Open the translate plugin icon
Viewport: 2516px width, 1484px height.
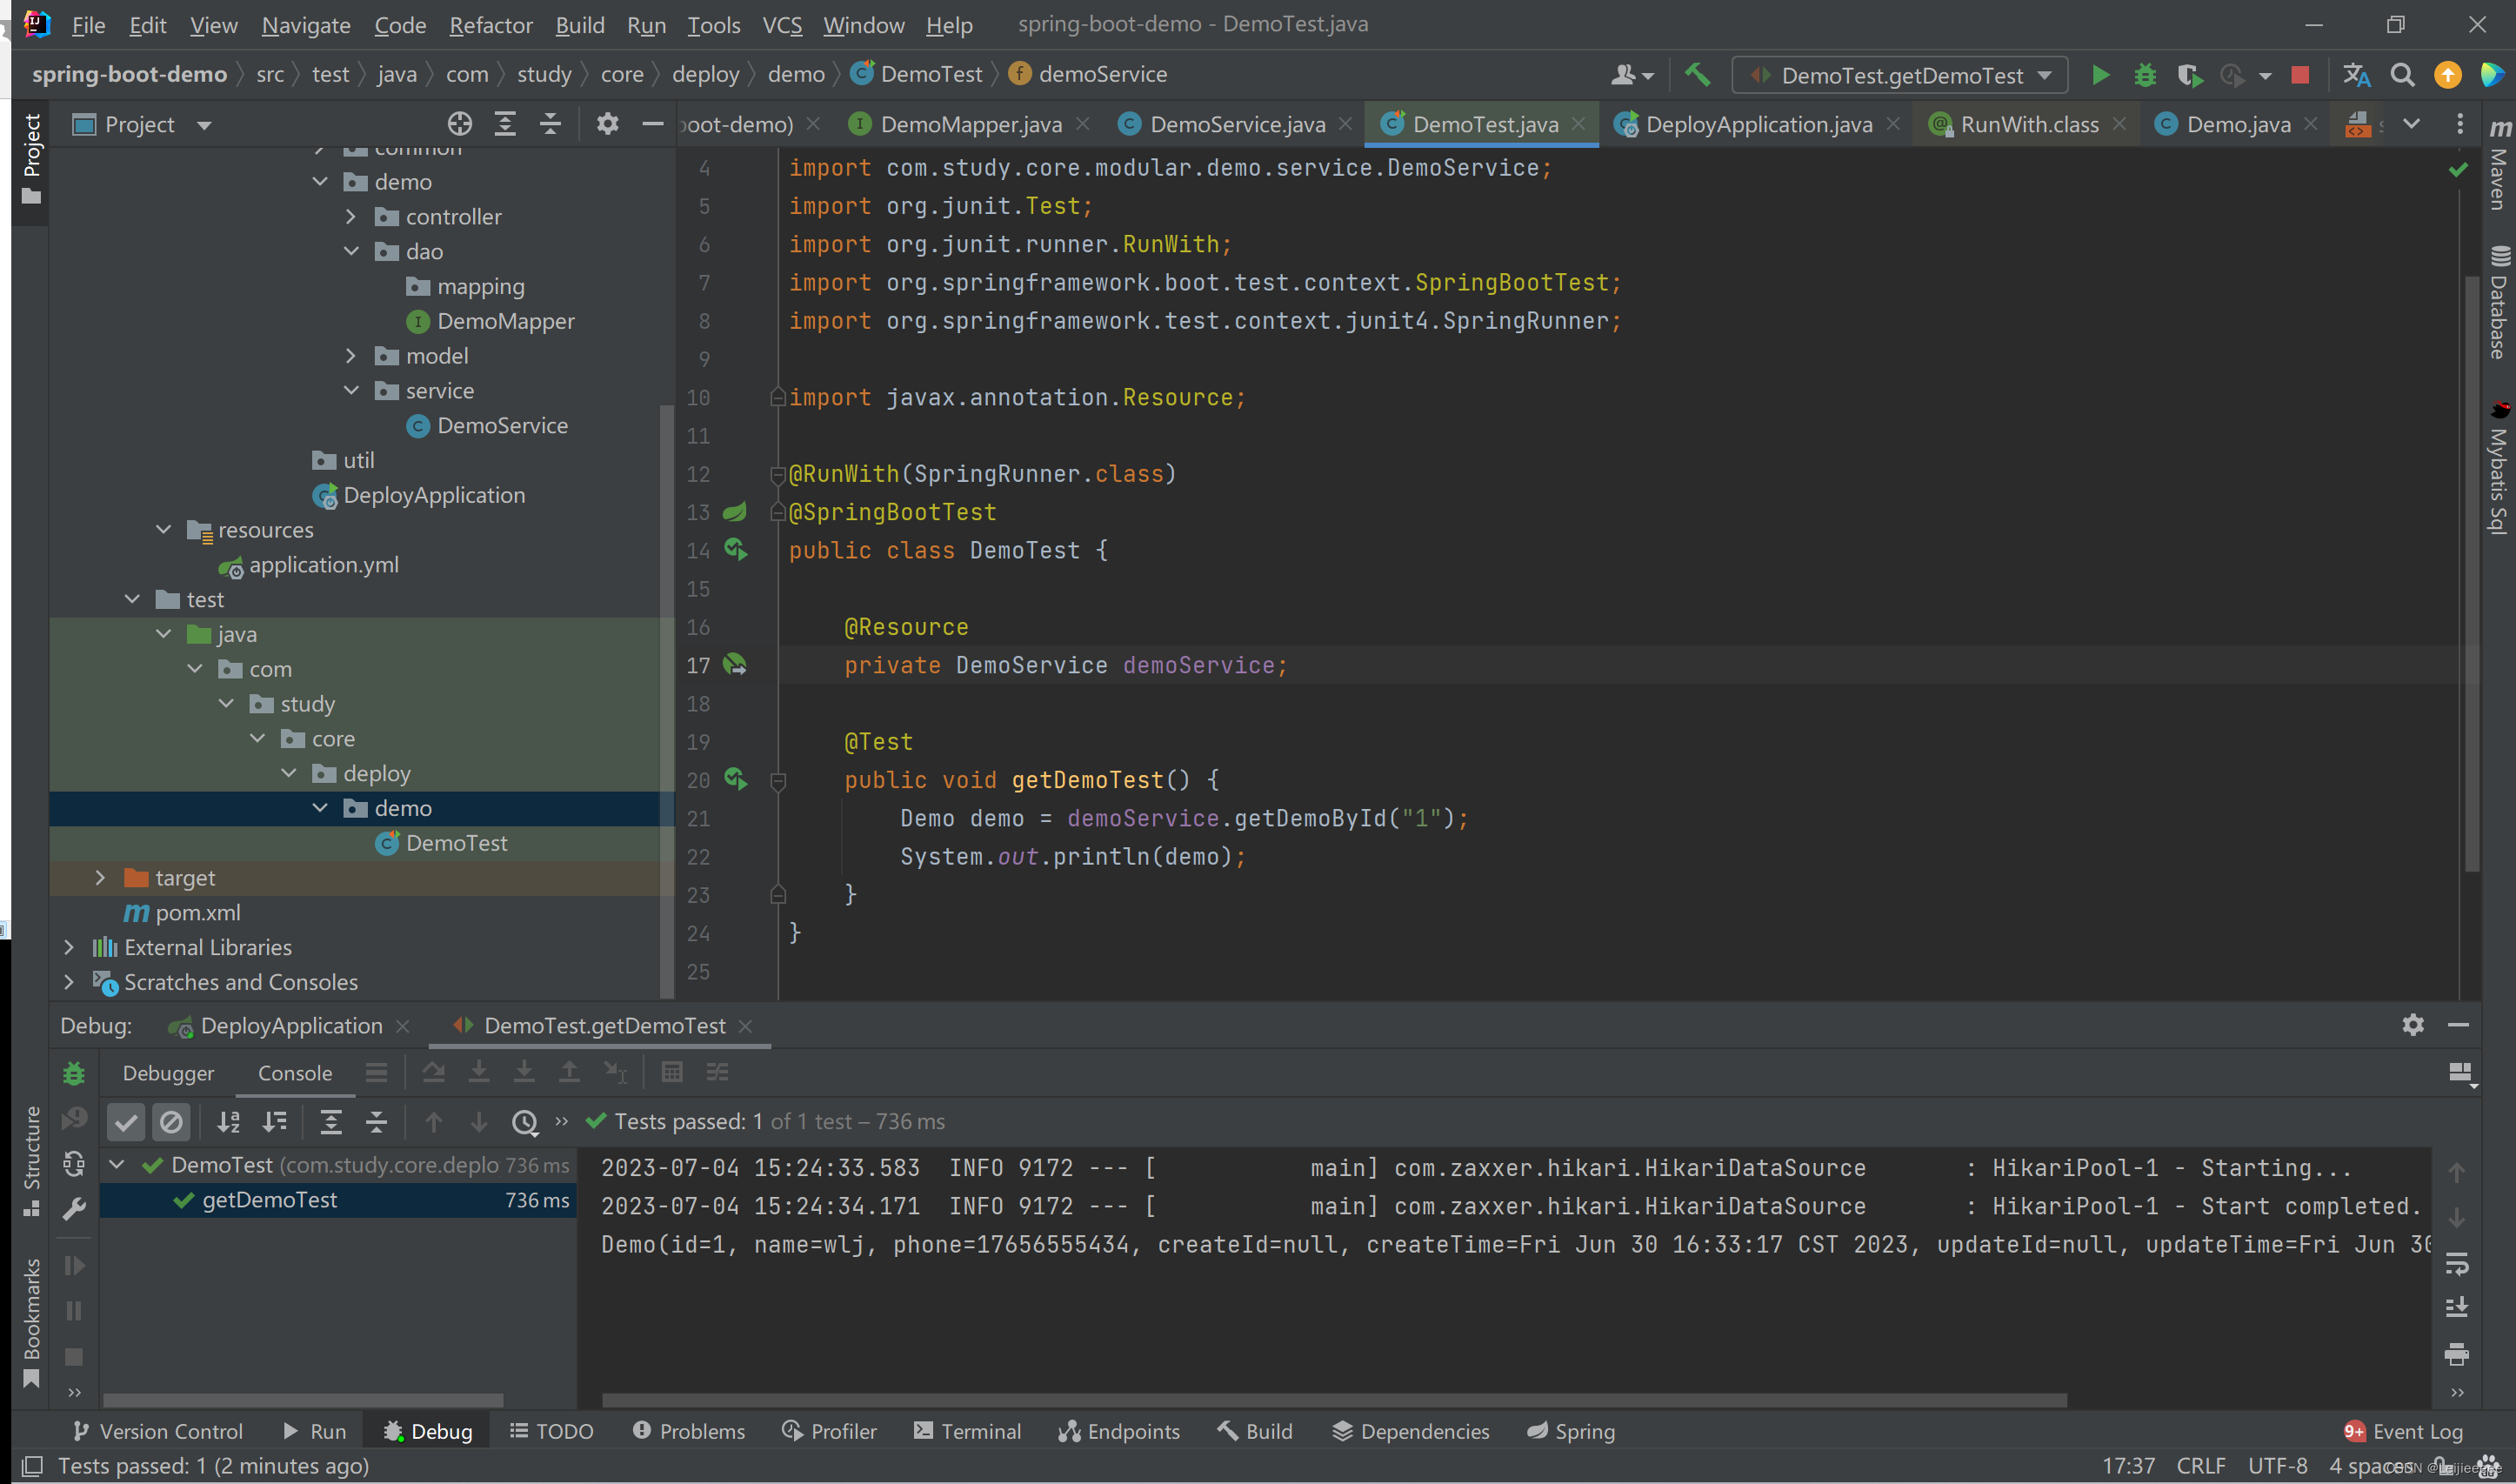[2356, 75]
